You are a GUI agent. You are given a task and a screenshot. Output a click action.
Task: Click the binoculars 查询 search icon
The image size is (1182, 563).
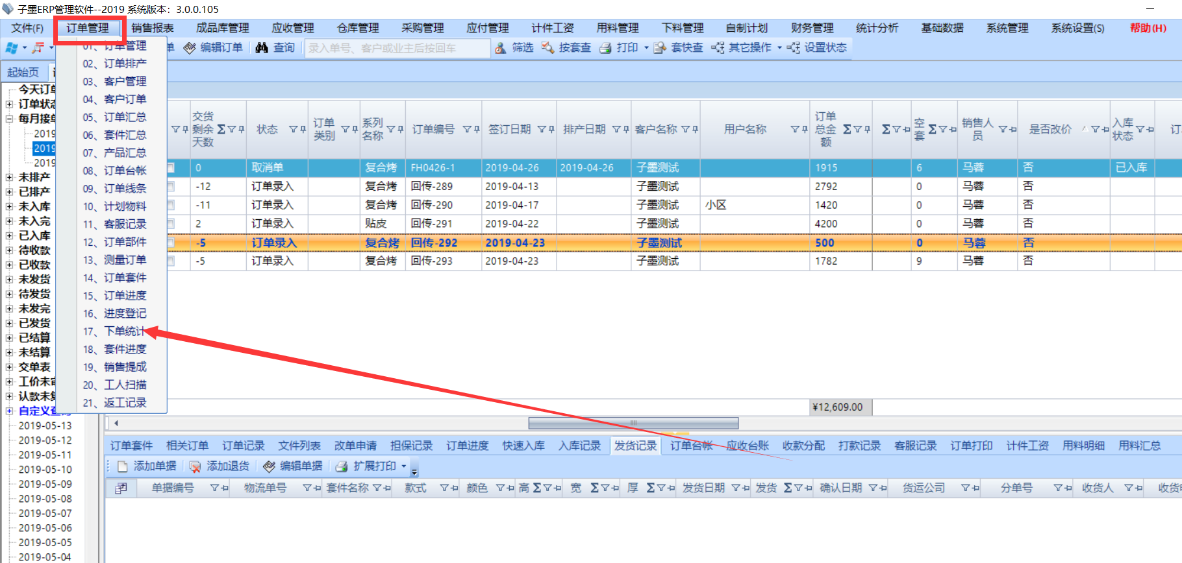pyautogui.click(x=262, y=48)
